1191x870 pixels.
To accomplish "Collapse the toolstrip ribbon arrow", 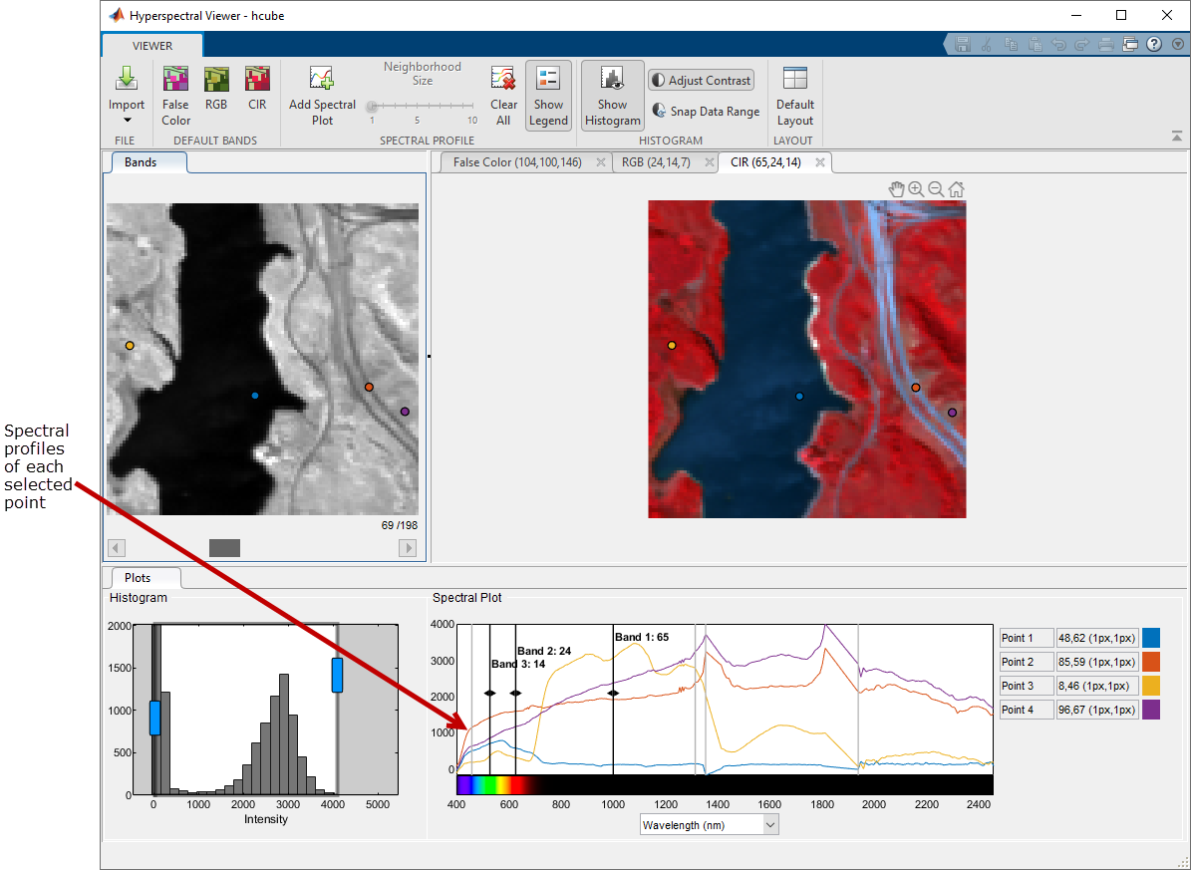I will 1177,137.
